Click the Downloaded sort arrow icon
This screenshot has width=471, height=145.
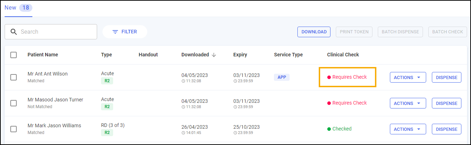(214, 55)
